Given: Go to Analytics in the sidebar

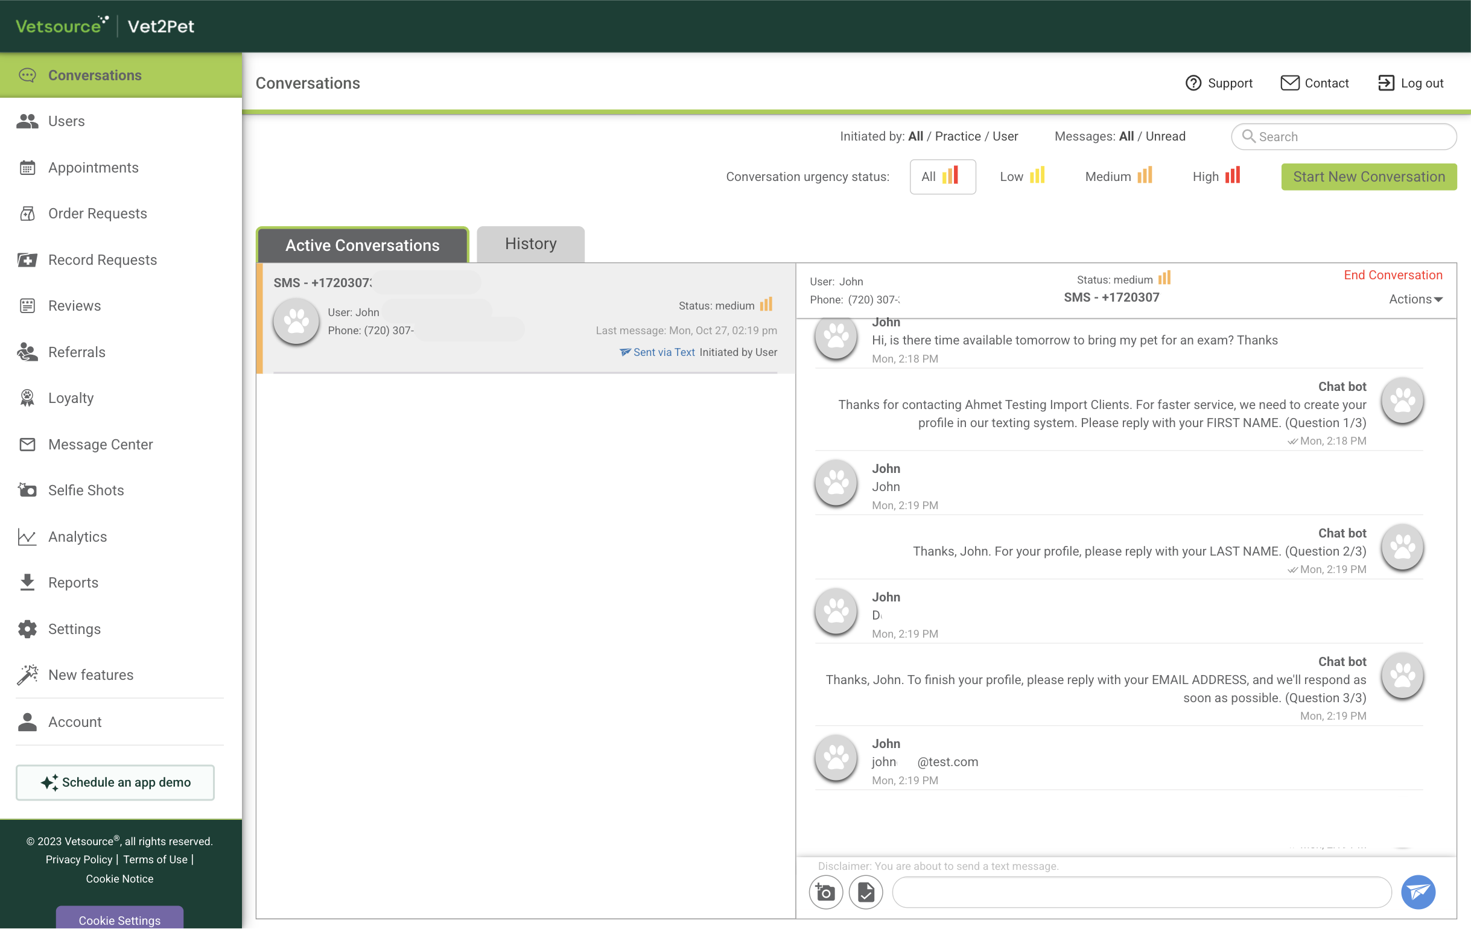Looking at the screenshot, I should click(78, 537).
